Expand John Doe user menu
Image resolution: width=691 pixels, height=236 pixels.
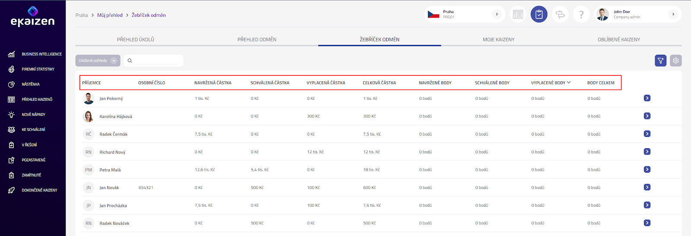tap(637, 15)
